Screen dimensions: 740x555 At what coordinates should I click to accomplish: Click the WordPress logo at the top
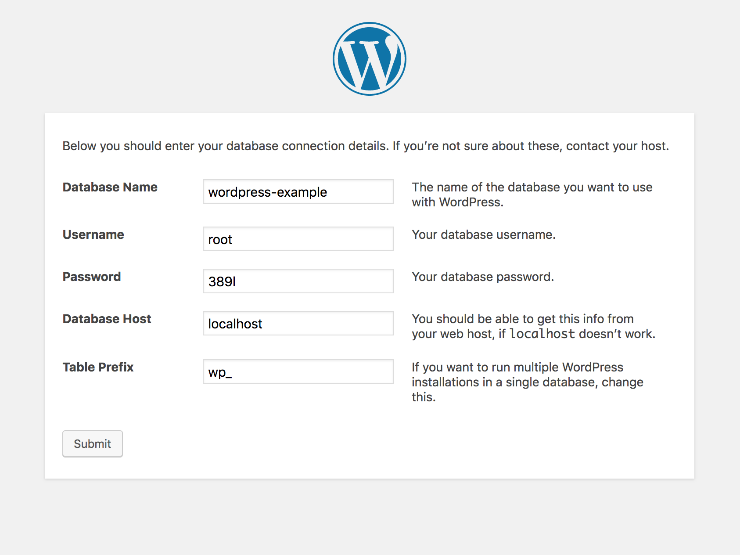coord(369,59)
